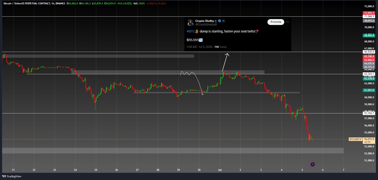Click the 73,000.0 price scale value
The image size is (378, 180).
pyautogui.click(x=369, y=6)
